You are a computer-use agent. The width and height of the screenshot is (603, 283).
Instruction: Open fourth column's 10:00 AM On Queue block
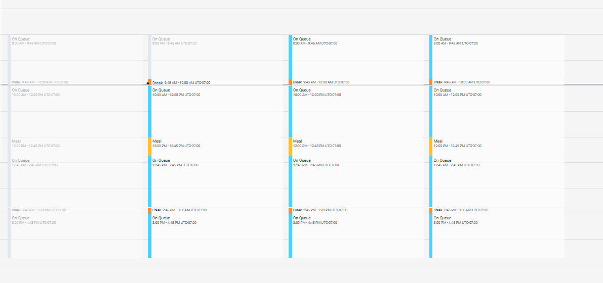click(x=497, y=111)
